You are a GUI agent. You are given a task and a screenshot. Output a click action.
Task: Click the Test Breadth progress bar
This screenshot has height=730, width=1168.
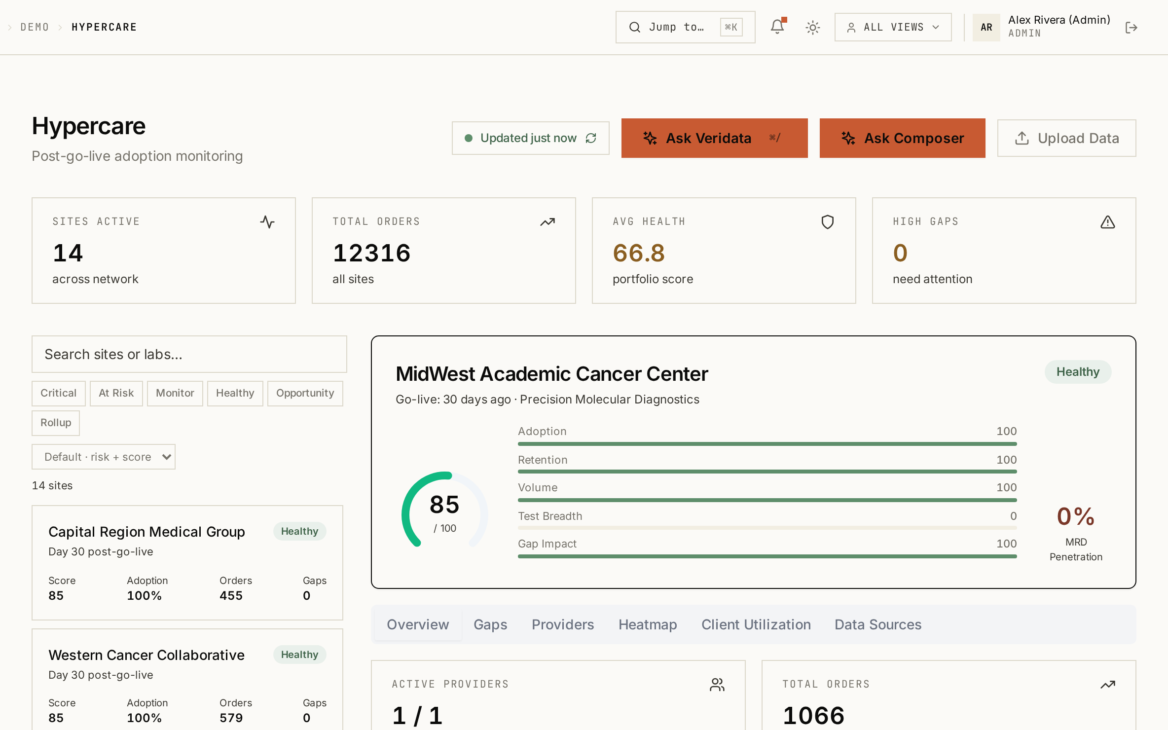click(x=767, y=528)
